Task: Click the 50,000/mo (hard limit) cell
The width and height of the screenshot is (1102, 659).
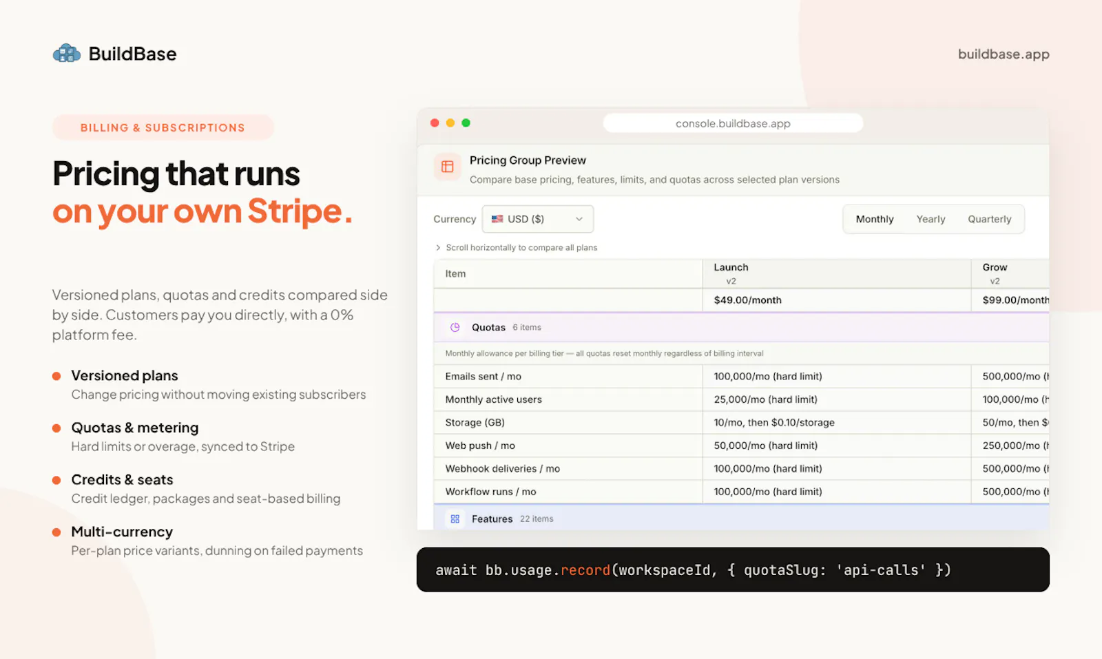Action: 837,446
